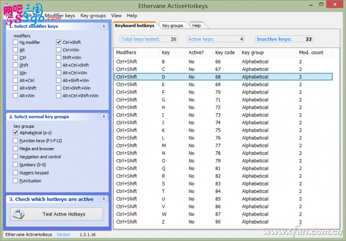
Task: Open the Key groups menu
Action: [93, 16]
